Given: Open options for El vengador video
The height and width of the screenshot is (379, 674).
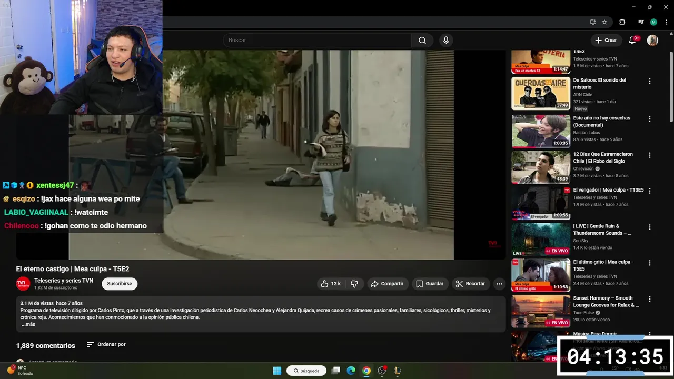Looking at the screenshot, I should (x=649, y=191).
